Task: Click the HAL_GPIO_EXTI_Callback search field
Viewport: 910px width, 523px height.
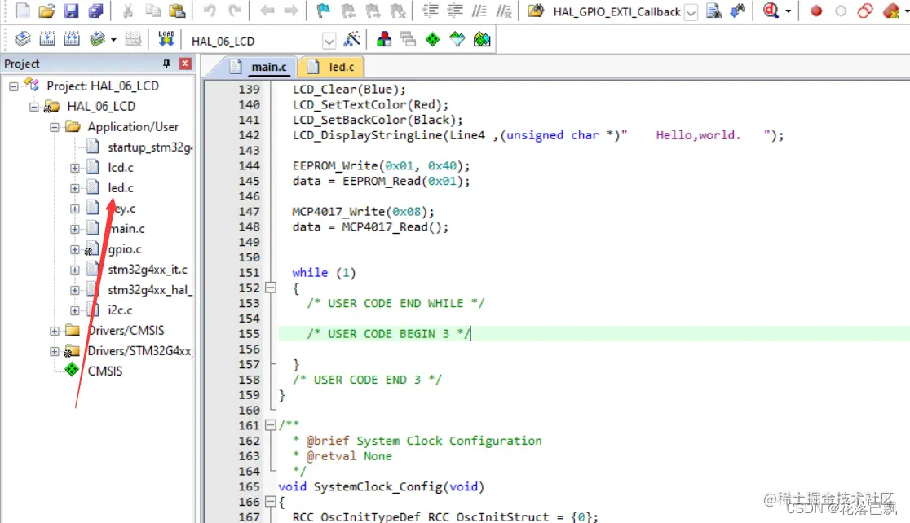Action: click(617, 11)
